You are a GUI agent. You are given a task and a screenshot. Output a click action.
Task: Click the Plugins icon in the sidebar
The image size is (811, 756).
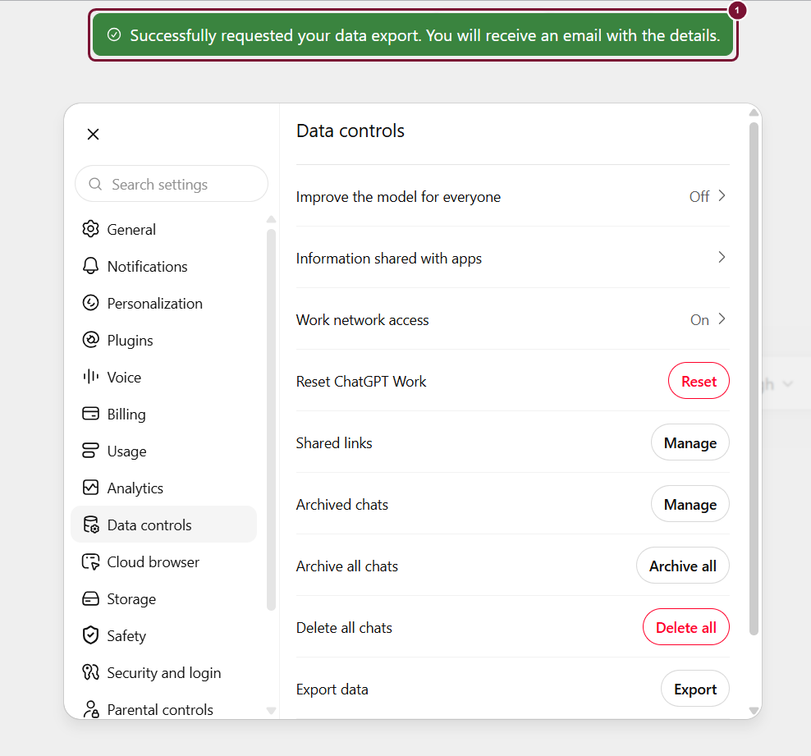(90, 340)
